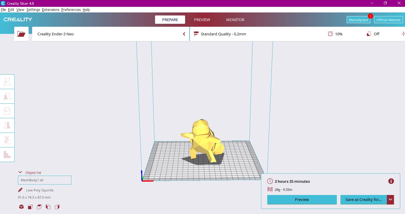Click Save as Creality for... button
405x214 pixels.
[363, 200]
